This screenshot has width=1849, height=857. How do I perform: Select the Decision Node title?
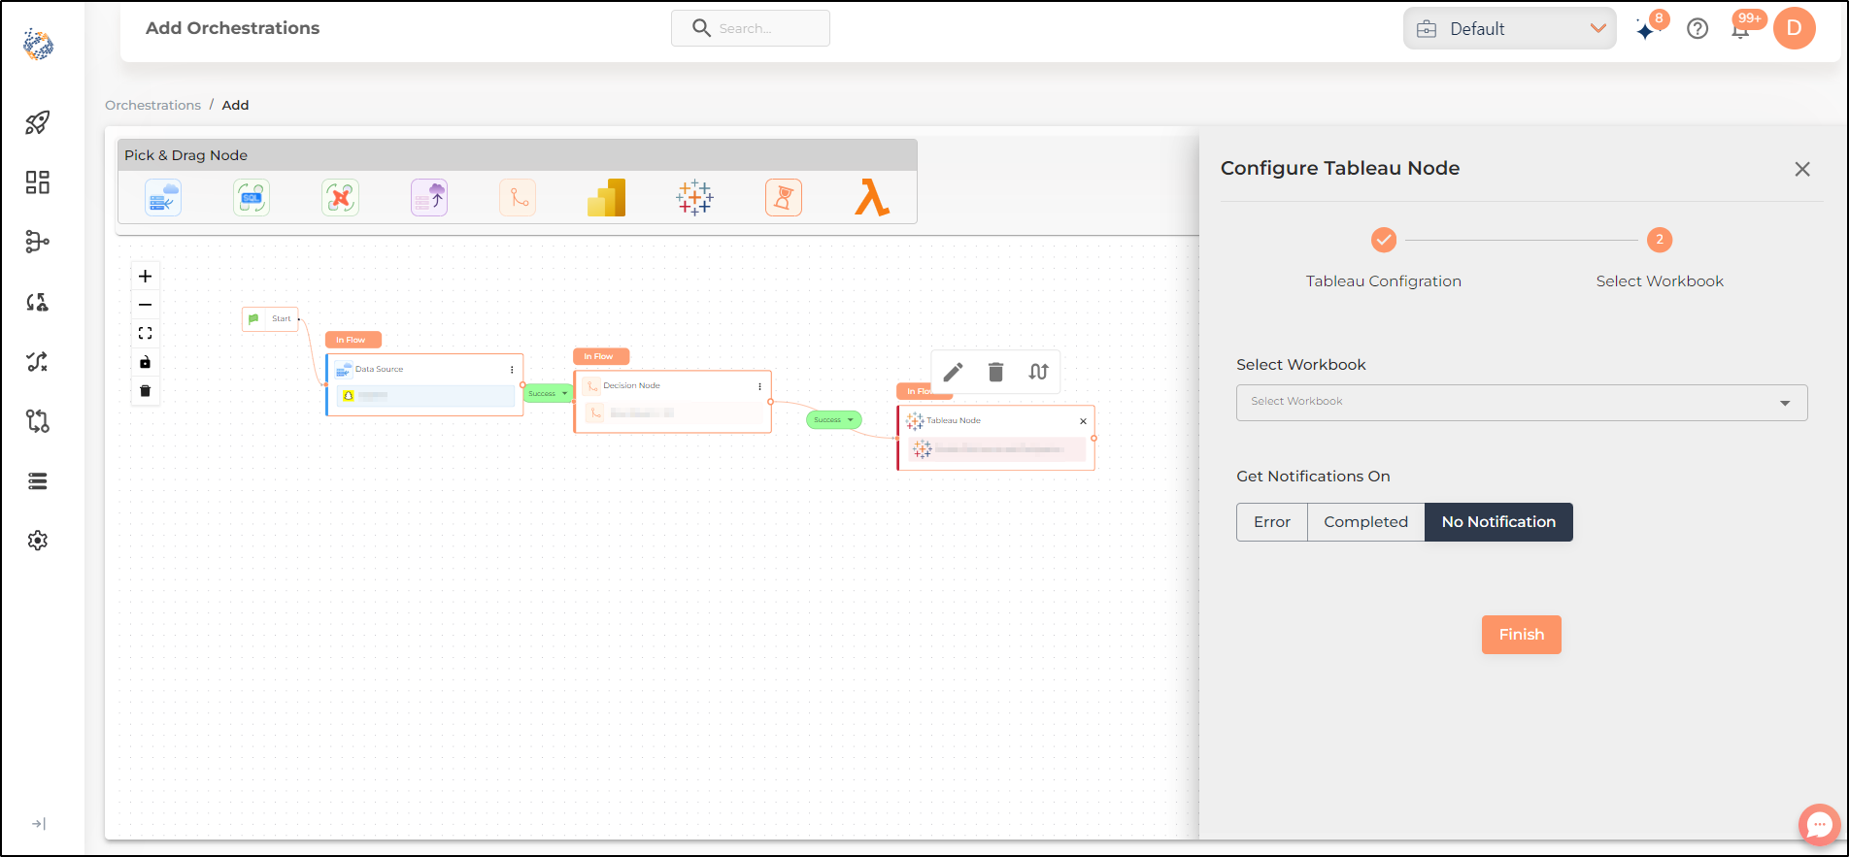coord(631,386)
